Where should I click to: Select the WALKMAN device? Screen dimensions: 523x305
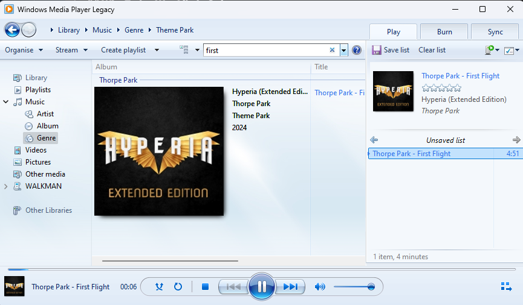coord(44,186)
